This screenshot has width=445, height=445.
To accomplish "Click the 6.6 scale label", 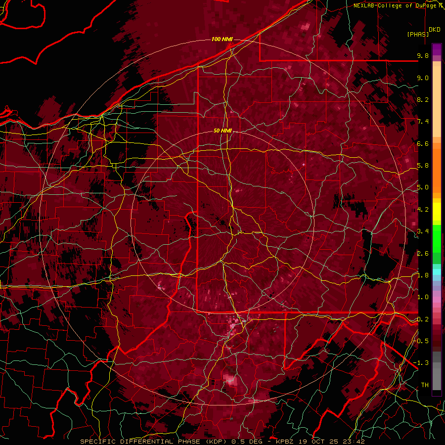I will pos(423,143).
